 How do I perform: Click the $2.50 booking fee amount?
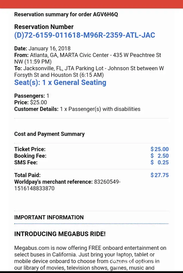pos(160,156)
